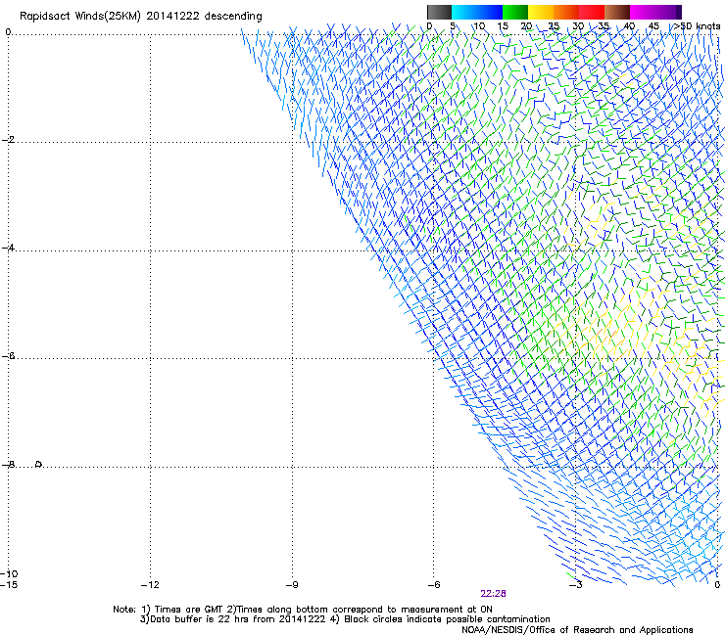Screen dimensions: 725x636
Task: Select the purple 22:28 time label
Action: (x=493, y=594)
